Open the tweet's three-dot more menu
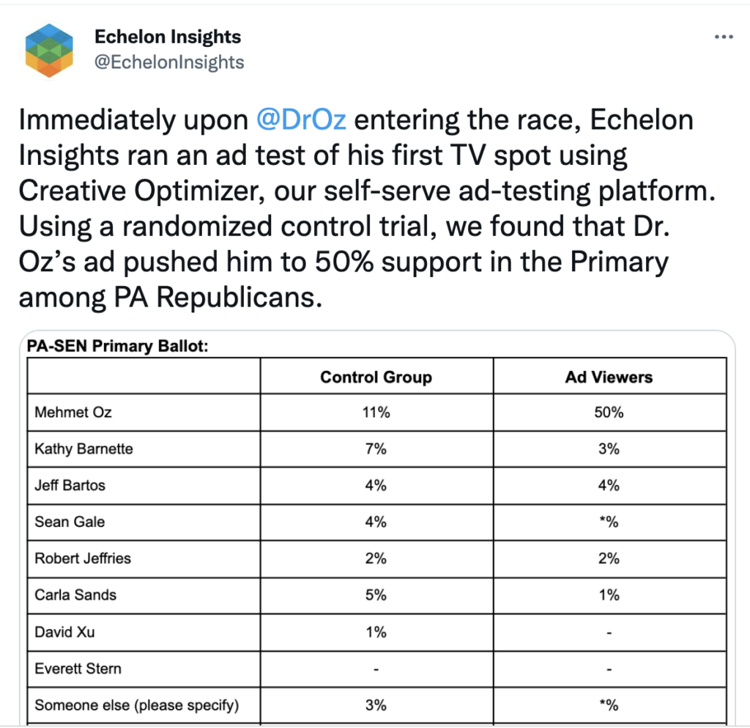Image resolution: width=750 pixels, height=728 pixels. (x=724, y=37)
